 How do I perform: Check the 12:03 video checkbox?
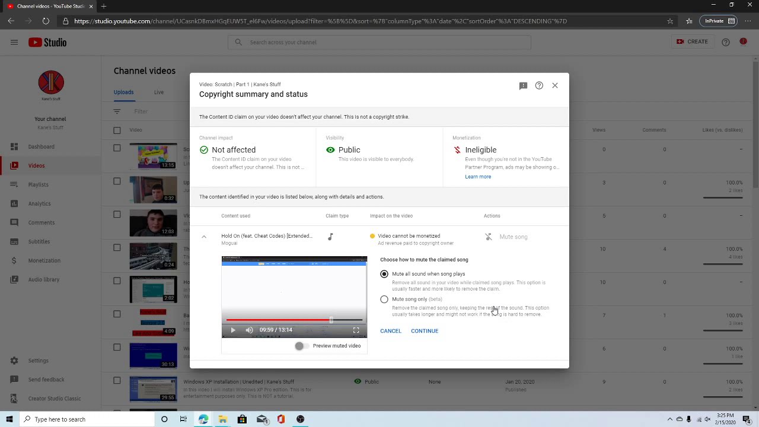[x=117, y=215]
